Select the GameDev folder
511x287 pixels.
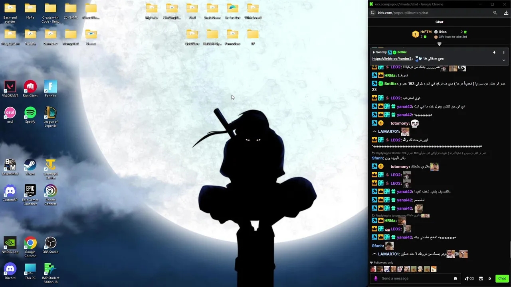[50, 37]
